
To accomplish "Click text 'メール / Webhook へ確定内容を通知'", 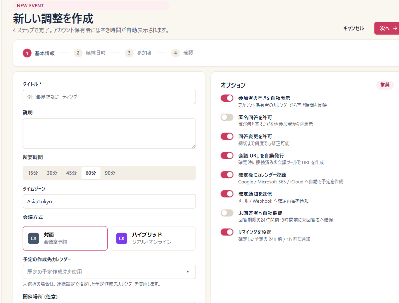I will pos(273,201).
